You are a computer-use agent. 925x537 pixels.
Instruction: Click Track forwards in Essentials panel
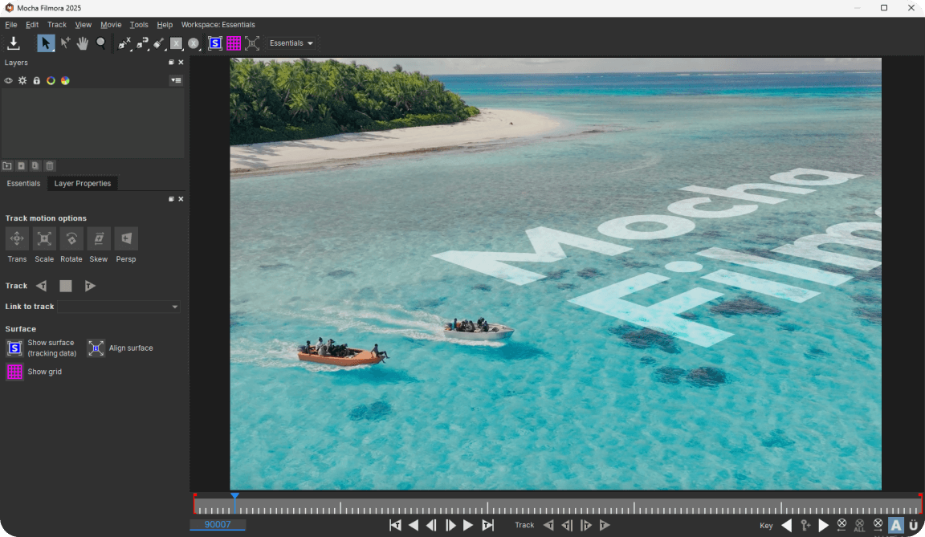pos(90,286)
